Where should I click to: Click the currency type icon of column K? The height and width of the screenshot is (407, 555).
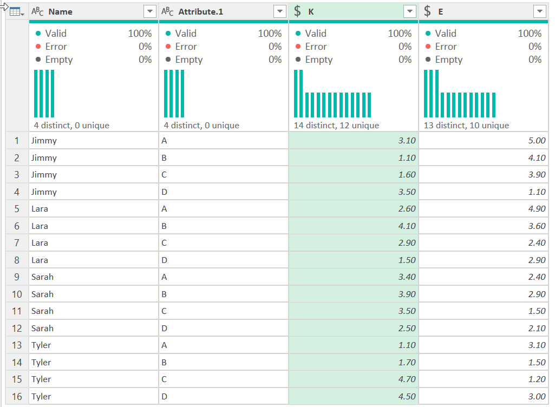tap(297, 12)
